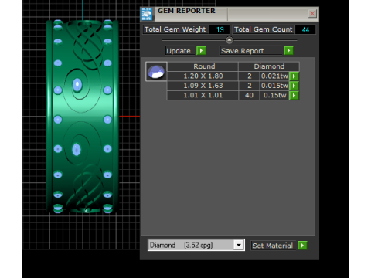Click green arrow on 0.15tw row
Image resolution: width=371 pixels, height=278 pixels.
tap(294, 96)
